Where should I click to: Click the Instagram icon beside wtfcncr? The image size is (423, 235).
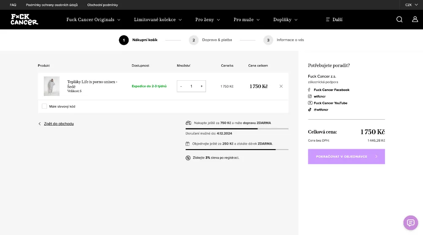click(310, 96)
